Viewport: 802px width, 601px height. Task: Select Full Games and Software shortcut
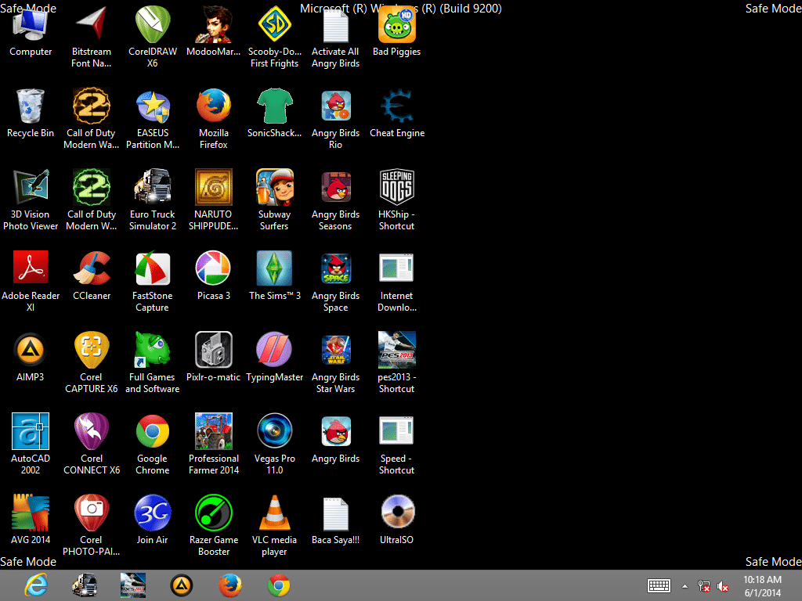coord(153,350)
